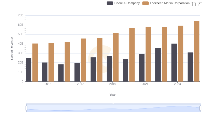Click the Cost of Revenue axis title
This screenshot has height=118, width=205.
tap(12, 48)
